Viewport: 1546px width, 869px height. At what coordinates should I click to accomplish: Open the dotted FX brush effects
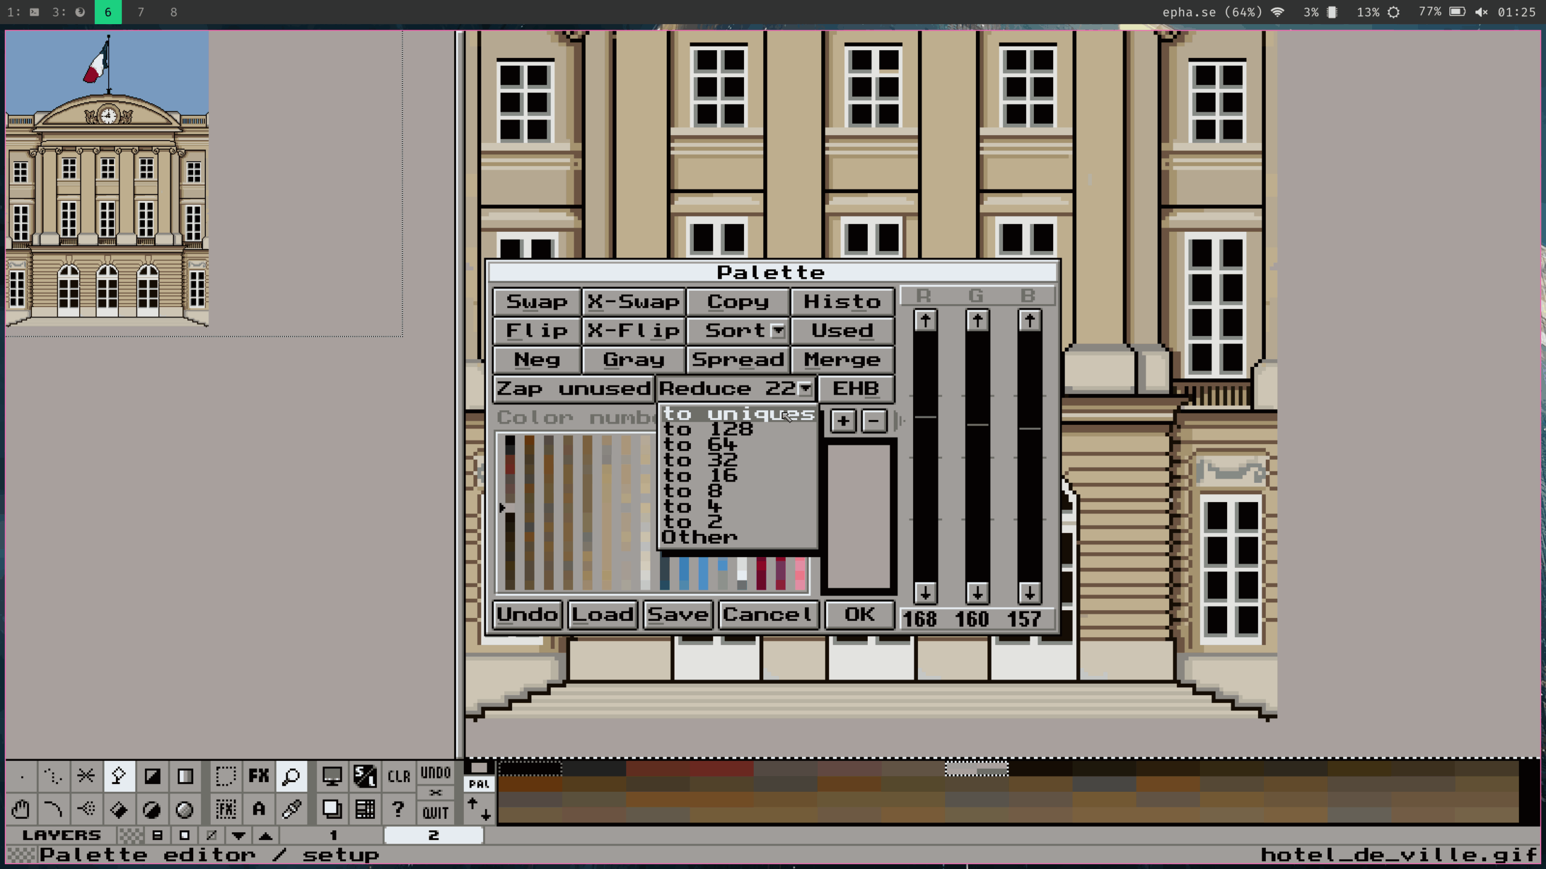click(226, 809)
